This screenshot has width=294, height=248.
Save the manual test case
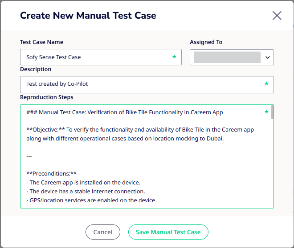tap(168, 232)
